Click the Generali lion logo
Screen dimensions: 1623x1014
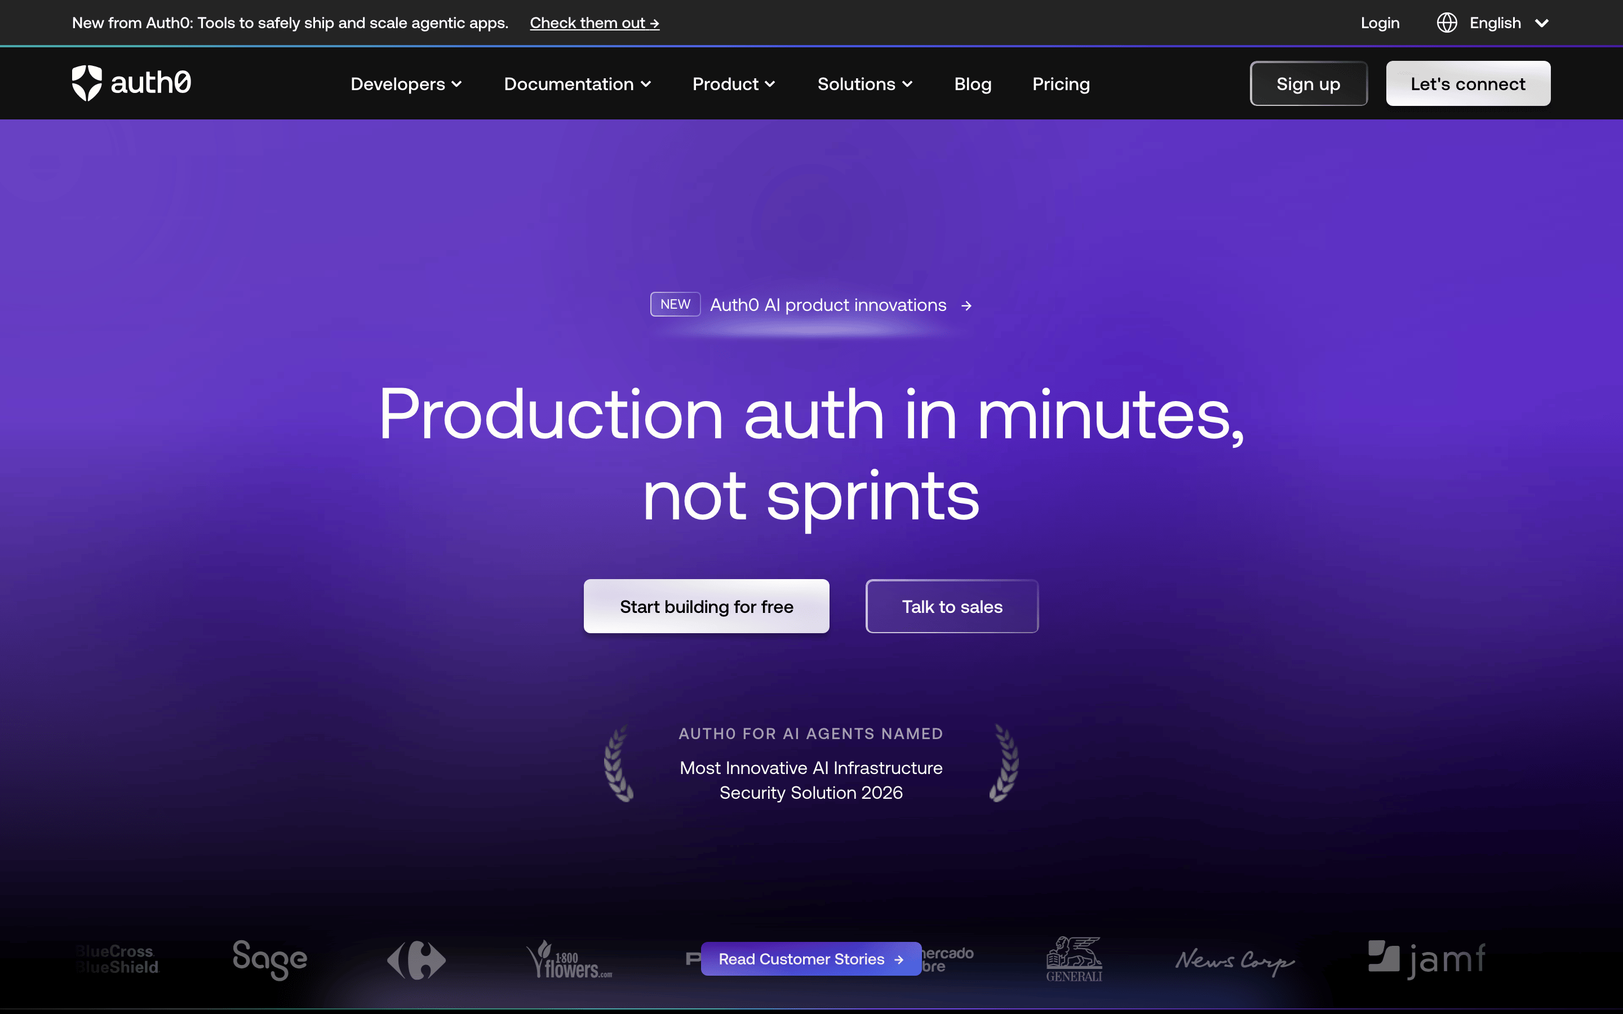point(1074,960)
